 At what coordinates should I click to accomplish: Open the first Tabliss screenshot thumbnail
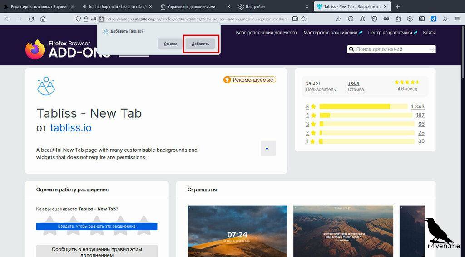pos(237,231)
